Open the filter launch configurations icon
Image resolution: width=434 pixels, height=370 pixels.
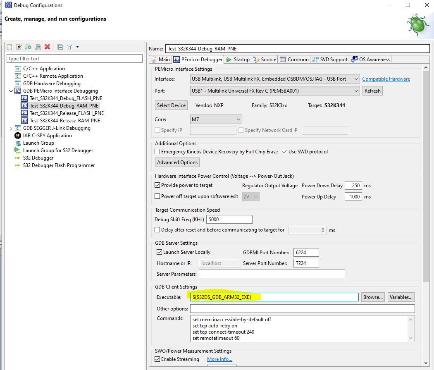[x=69, y=46]
